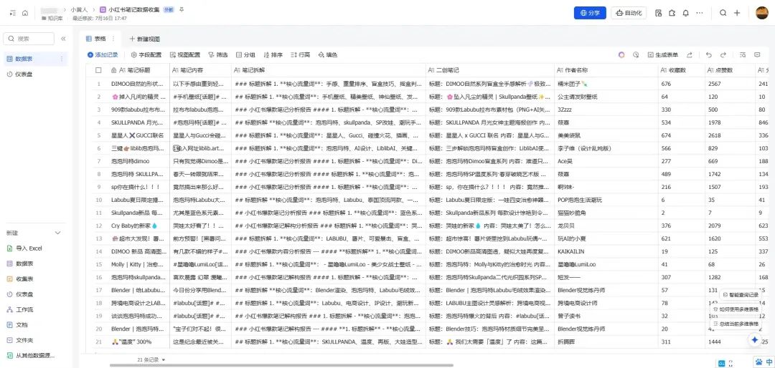775x368 pixels.
Task: Focus the sidebar 搜索 input field
Action: pyautogui.click(x=29, y=39)
